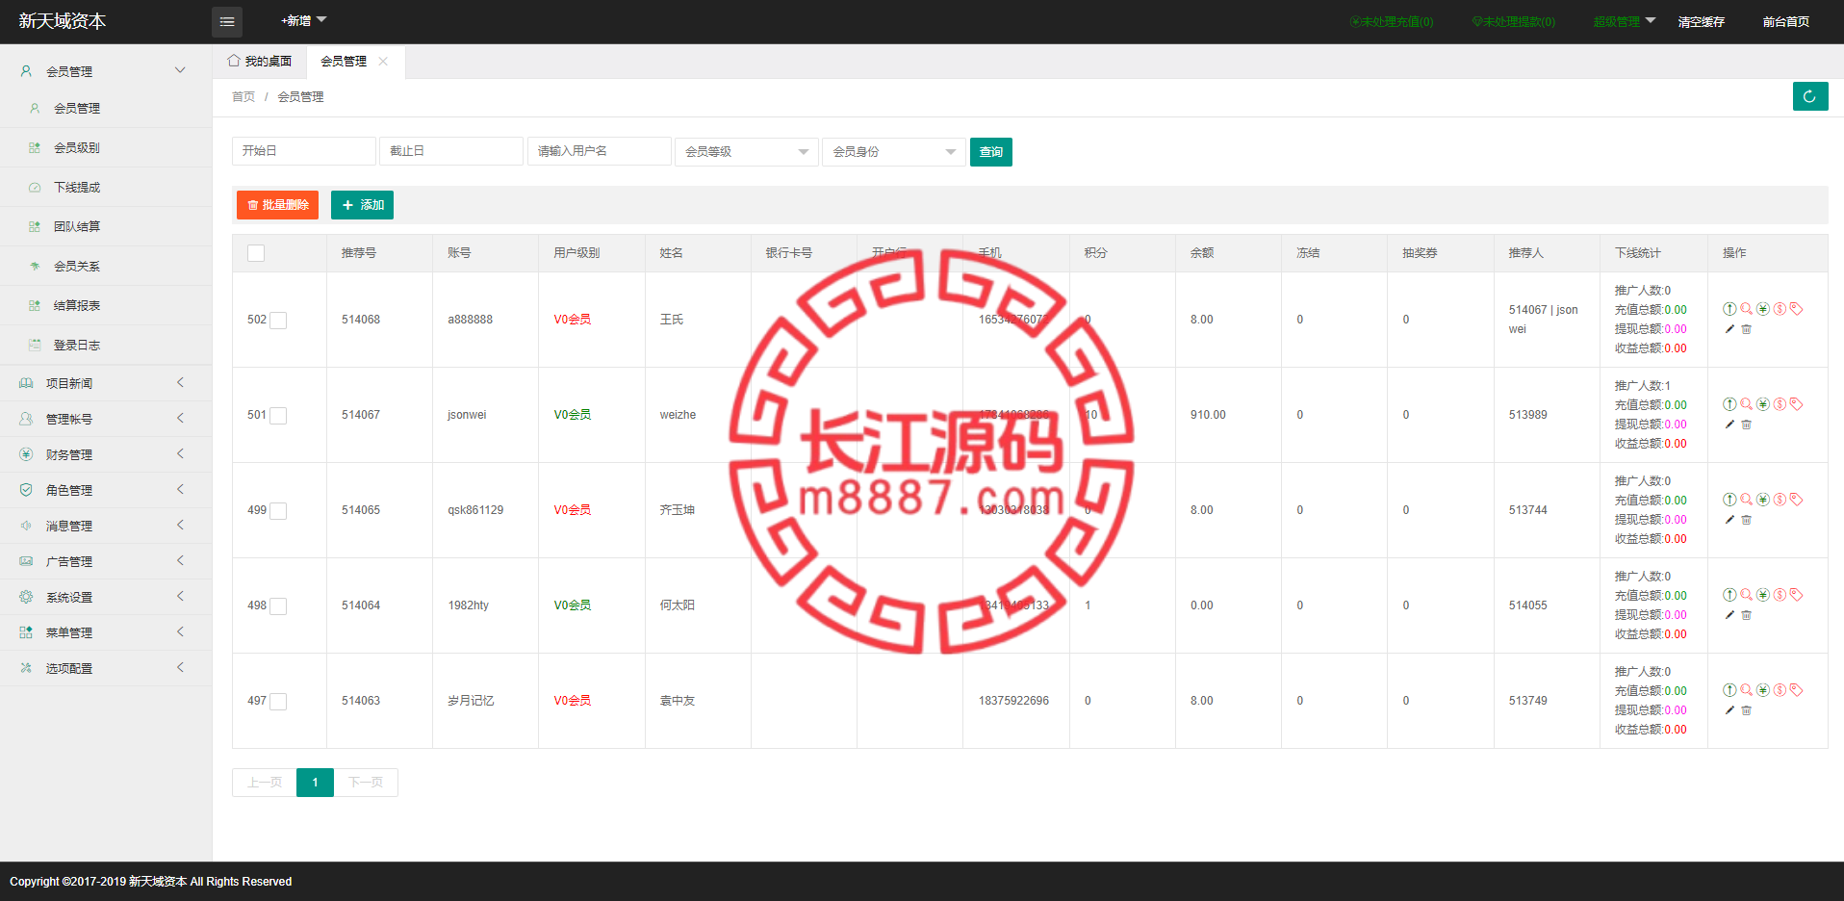Screen dimensions: 1844x901
Task: Open 团队结算 in the sidebar
Action: 106,226
